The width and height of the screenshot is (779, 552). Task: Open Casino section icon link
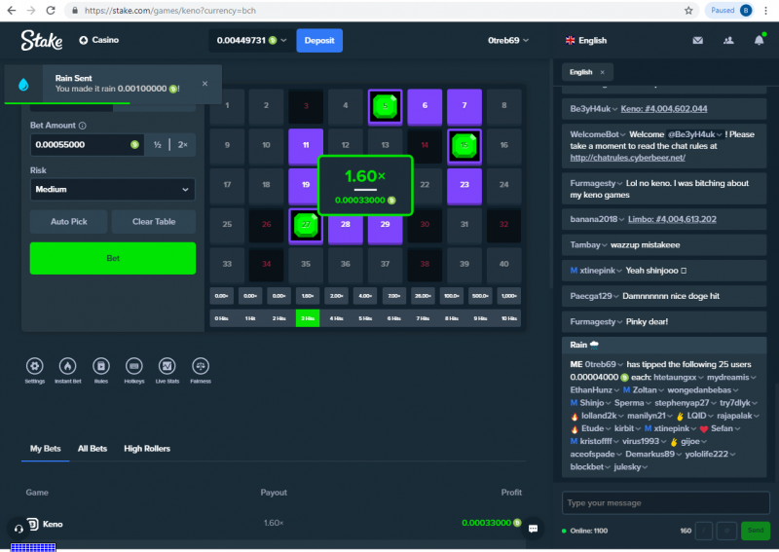99,40
